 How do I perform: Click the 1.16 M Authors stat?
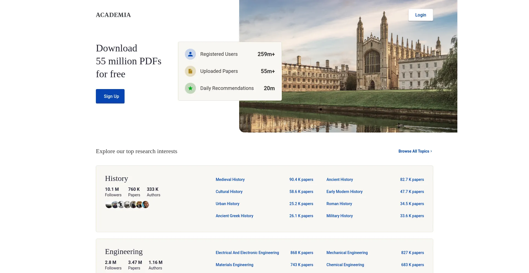point(156,265)
